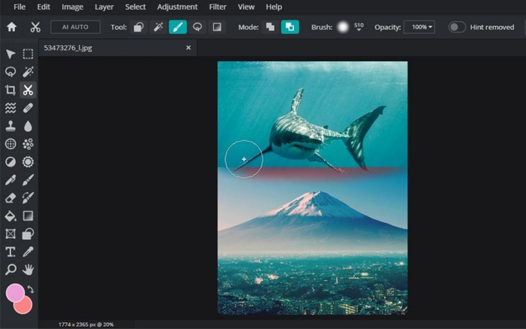Choose the Paint Bucket fill tool
This screenshot has height=329, width=526.
tap(11, 216)
